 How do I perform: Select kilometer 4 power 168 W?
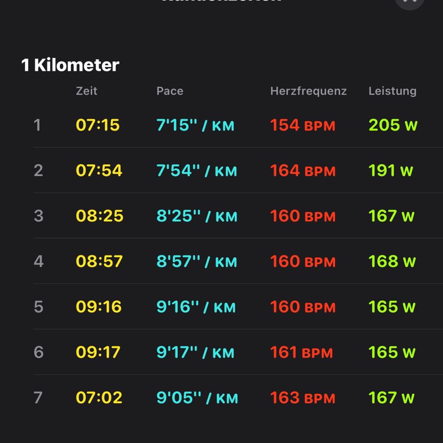point(392,262)
